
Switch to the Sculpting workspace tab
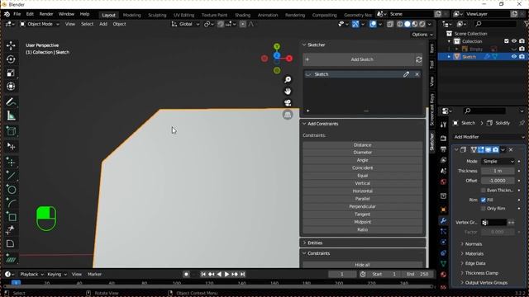pyautogui.click(x=157, y=15)
